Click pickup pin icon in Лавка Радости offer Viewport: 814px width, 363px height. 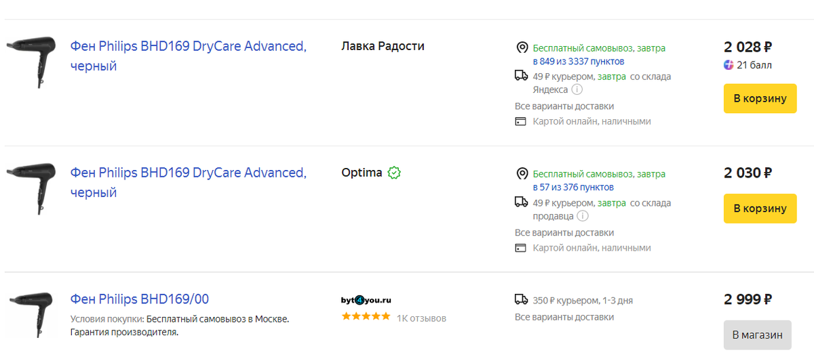[522, 48]
